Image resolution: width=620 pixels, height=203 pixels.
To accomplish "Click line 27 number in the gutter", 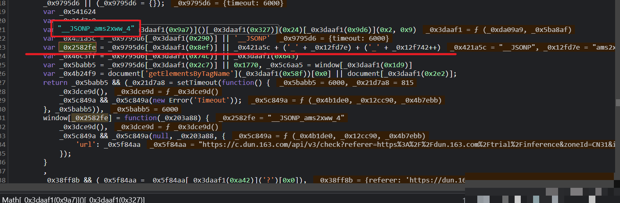I will [3, 83].
